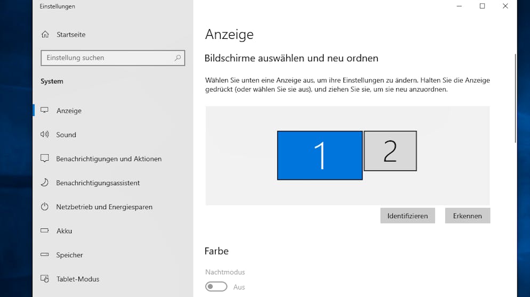This screenshot has width=530, height=297.
Task: Click the vertical scrollbar of the settings page
Action: (515, 98)
